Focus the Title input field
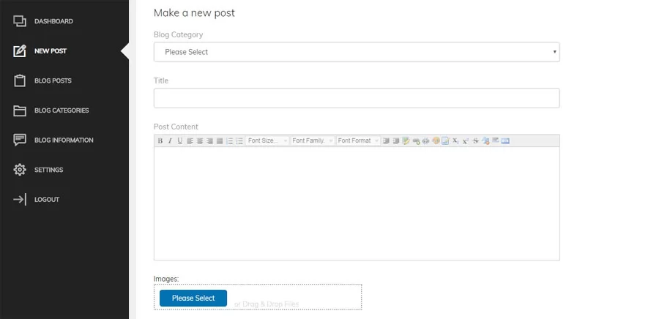 pyautogui.click(x=357, y=98)
